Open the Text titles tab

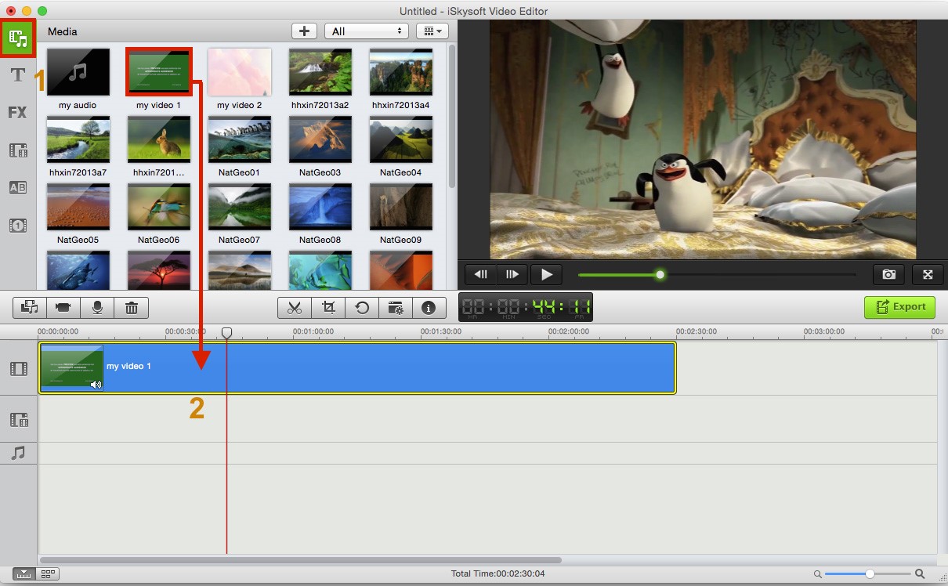17,75
